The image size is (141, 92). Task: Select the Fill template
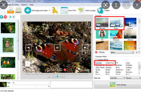(x=102, y=35)
